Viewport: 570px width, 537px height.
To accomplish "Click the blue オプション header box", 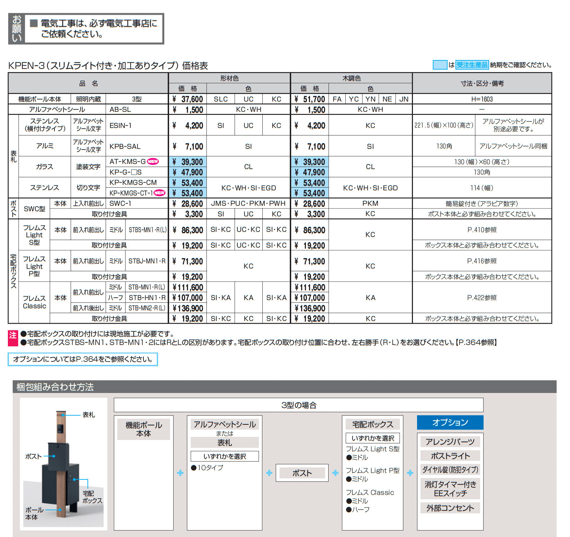I will tap(450, 422).
